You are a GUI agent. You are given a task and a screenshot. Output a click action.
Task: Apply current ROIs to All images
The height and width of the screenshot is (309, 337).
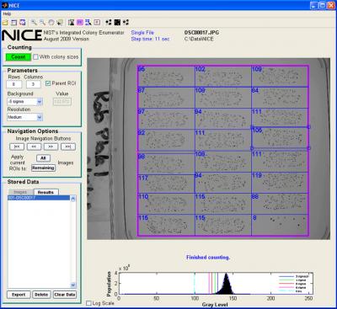43,158
